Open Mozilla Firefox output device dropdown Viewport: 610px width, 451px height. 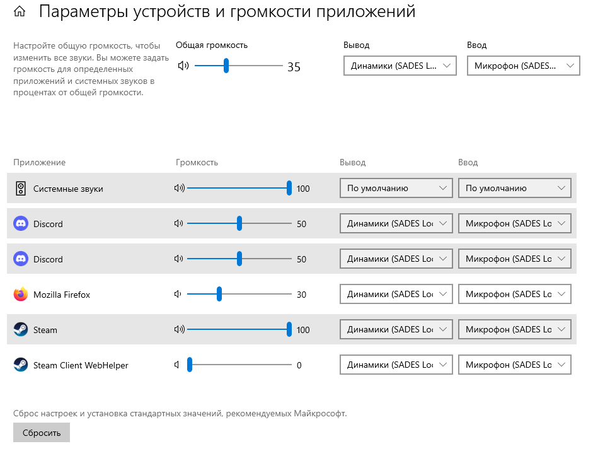tap(396, 294)
